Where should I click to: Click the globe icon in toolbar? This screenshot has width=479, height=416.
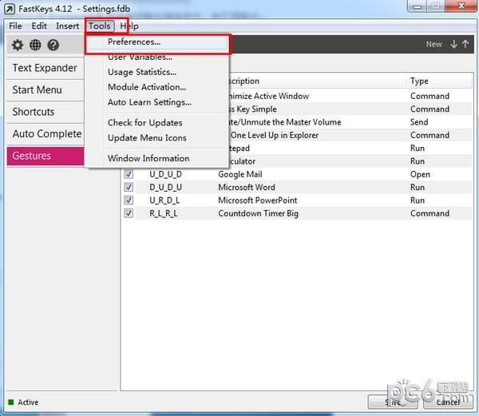pos(35,46)
